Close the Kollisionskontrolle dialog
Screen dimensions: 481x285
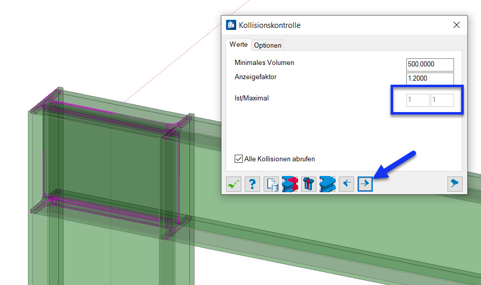[457, 25]
